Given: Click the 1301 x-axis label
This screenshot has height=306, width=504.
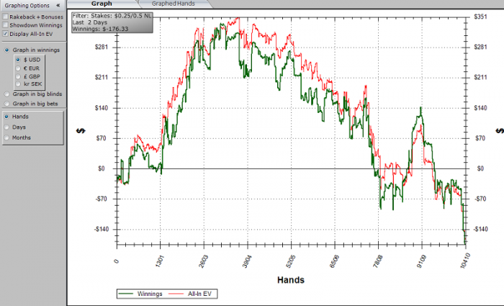Looking at the screenshot, I should pyautogui.click(x=159, y=261).
